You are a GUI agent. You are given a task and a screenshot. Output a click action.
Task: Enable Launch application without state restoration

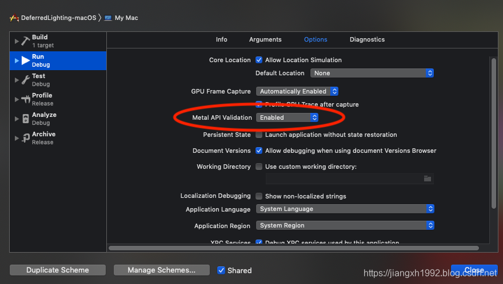259,135
